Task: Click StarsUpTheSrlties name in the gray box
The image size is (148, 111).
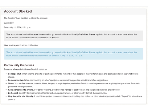Action: pos(80,35)
